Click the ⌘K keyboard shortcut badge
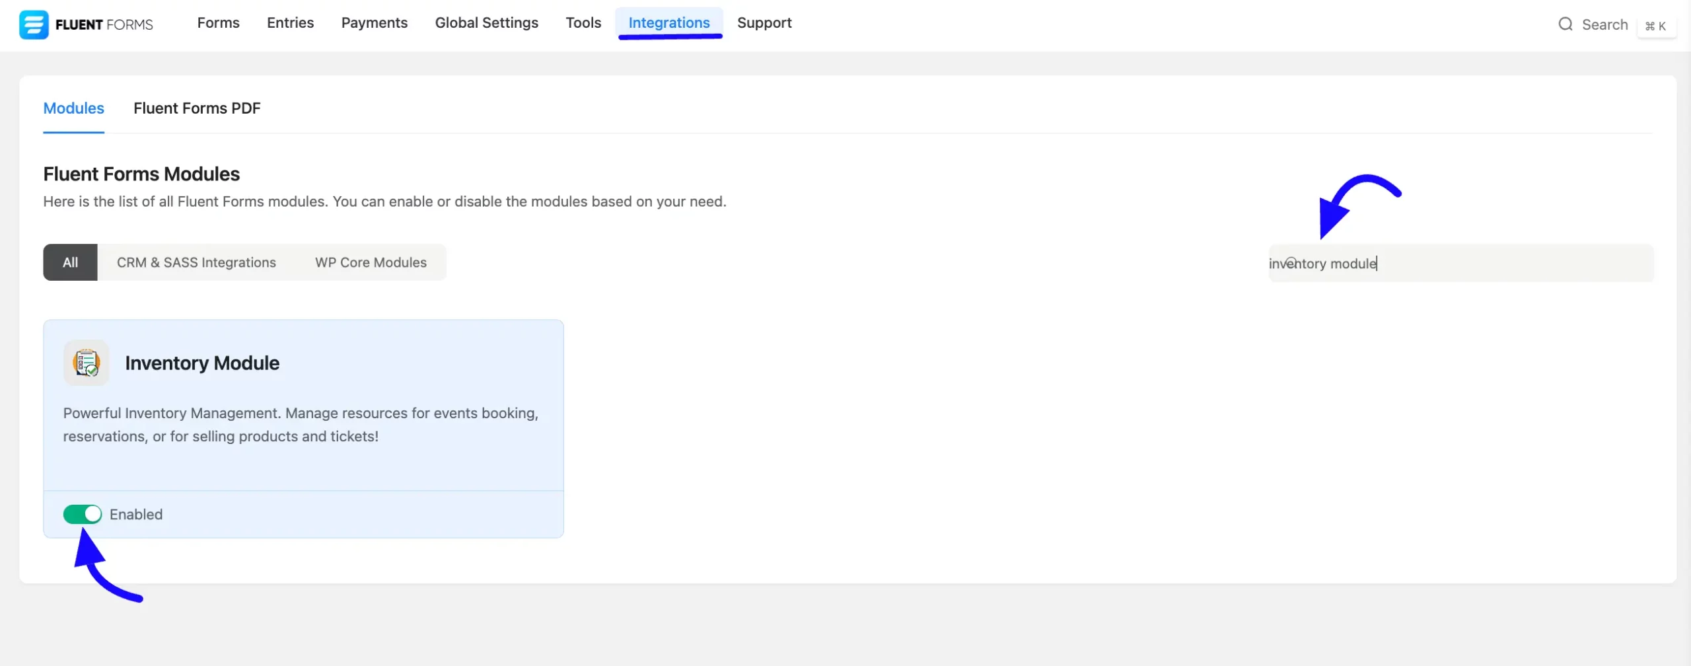The height and width of the screenshot is (666, 1691). pos(1657,26)
